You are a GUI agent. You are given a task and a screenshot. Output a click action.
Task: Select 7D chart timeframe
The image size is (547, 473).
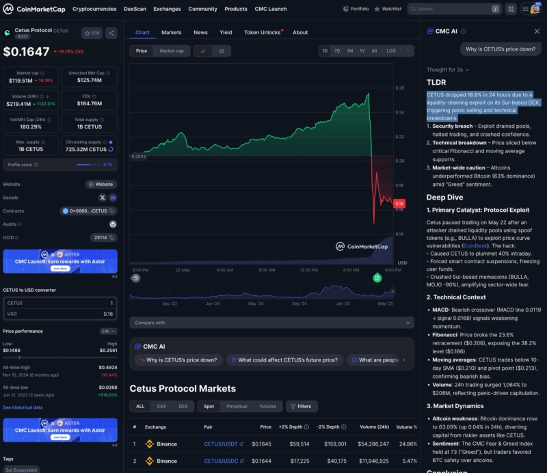click(x=337, y=51)
